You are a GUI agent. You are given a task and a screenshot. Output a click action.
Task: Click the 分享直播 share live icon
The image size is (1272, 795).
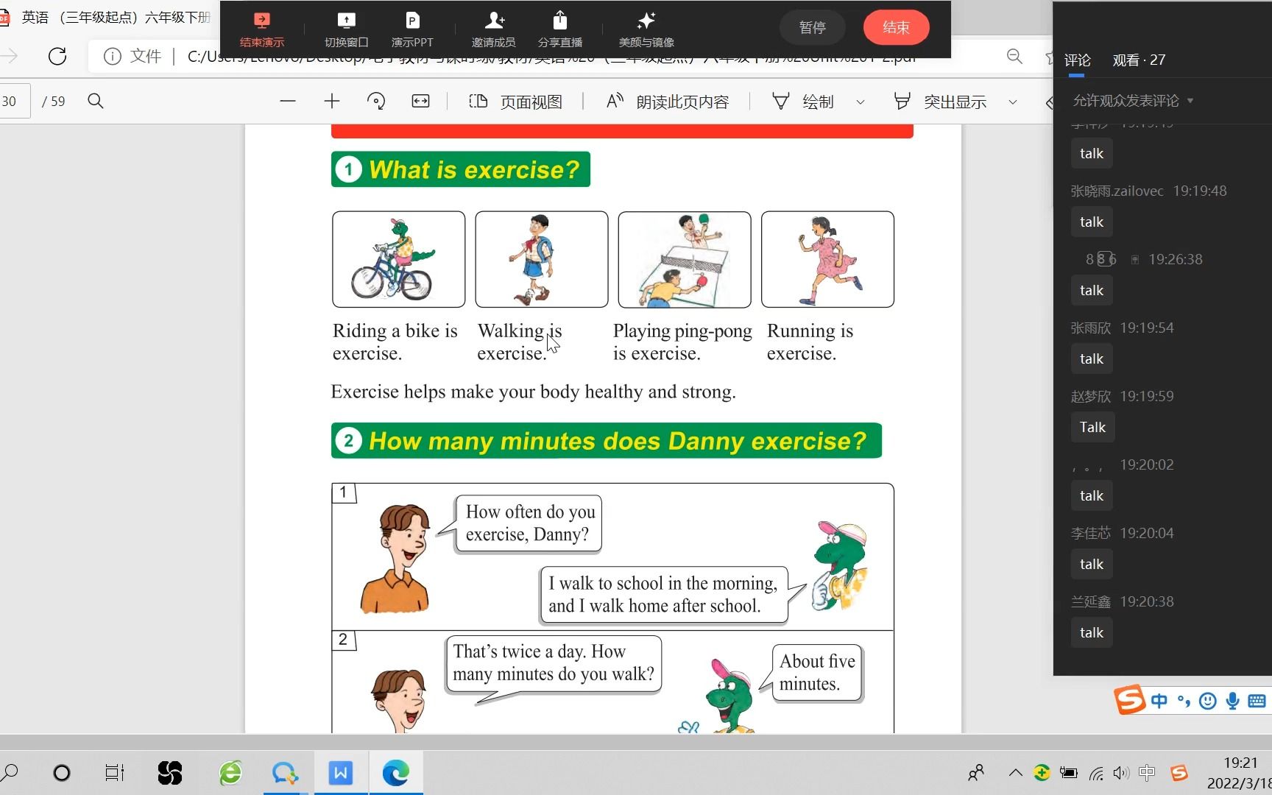pos(559,29)
